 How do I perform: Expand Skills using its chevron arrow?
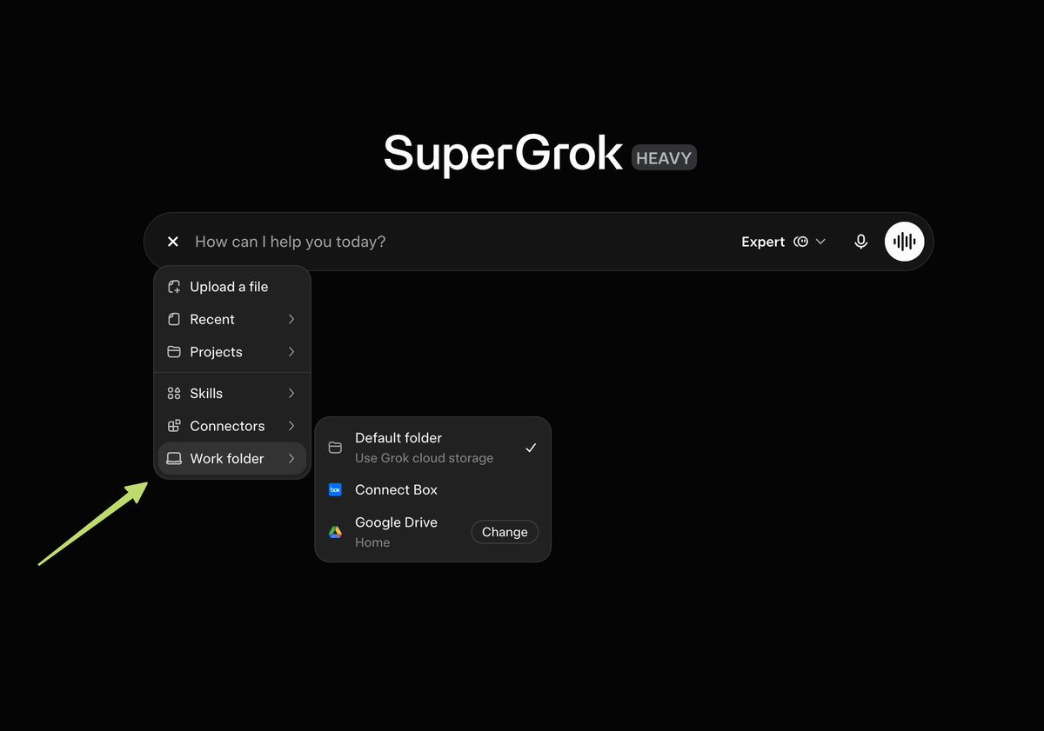(291, 393)
